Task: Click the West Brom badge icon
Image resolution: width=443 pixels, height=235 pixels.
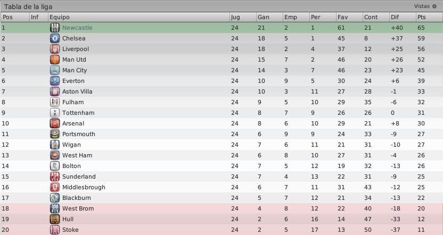Action: 55,208
